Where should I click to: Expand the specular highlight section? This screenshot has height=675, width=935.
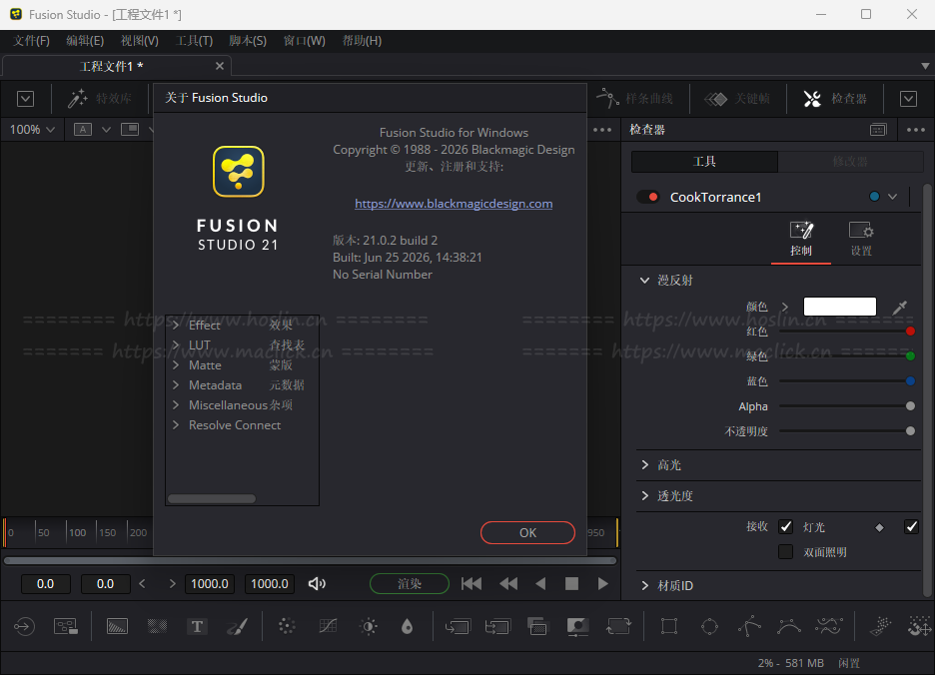[644, 464]
